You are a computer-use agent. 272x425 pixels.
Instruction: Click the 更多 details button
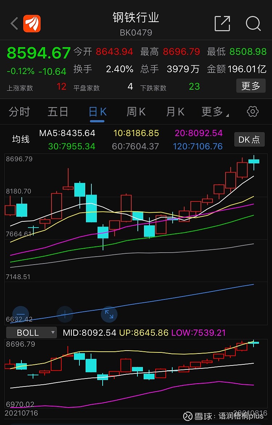[251, 86]
